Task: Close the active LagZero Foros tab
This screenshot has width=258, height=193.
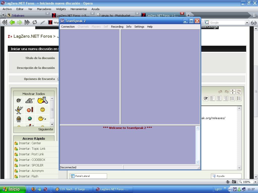Action: coord(182,13)
